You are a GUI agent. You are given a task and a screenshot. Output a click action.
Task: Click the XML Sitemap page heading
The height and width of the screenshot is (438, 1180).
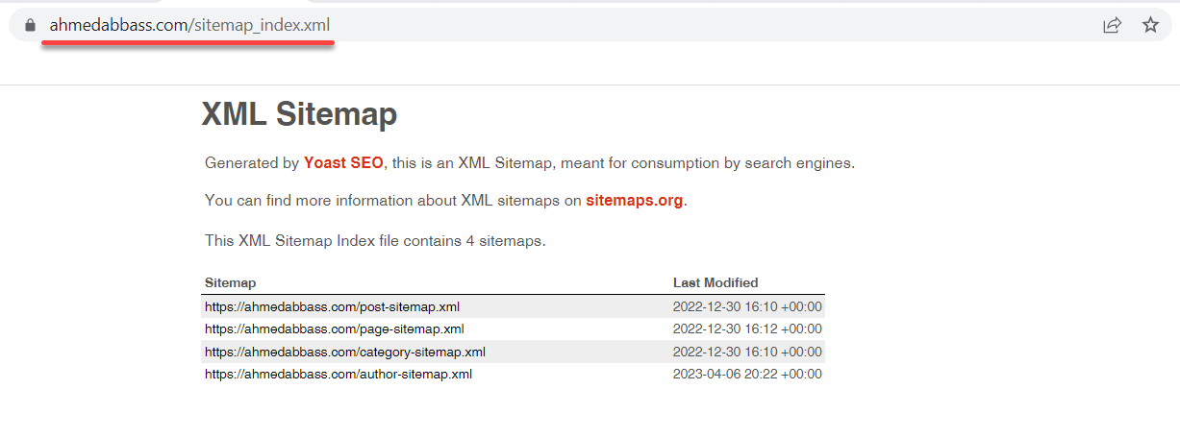(x=299, y=115)
